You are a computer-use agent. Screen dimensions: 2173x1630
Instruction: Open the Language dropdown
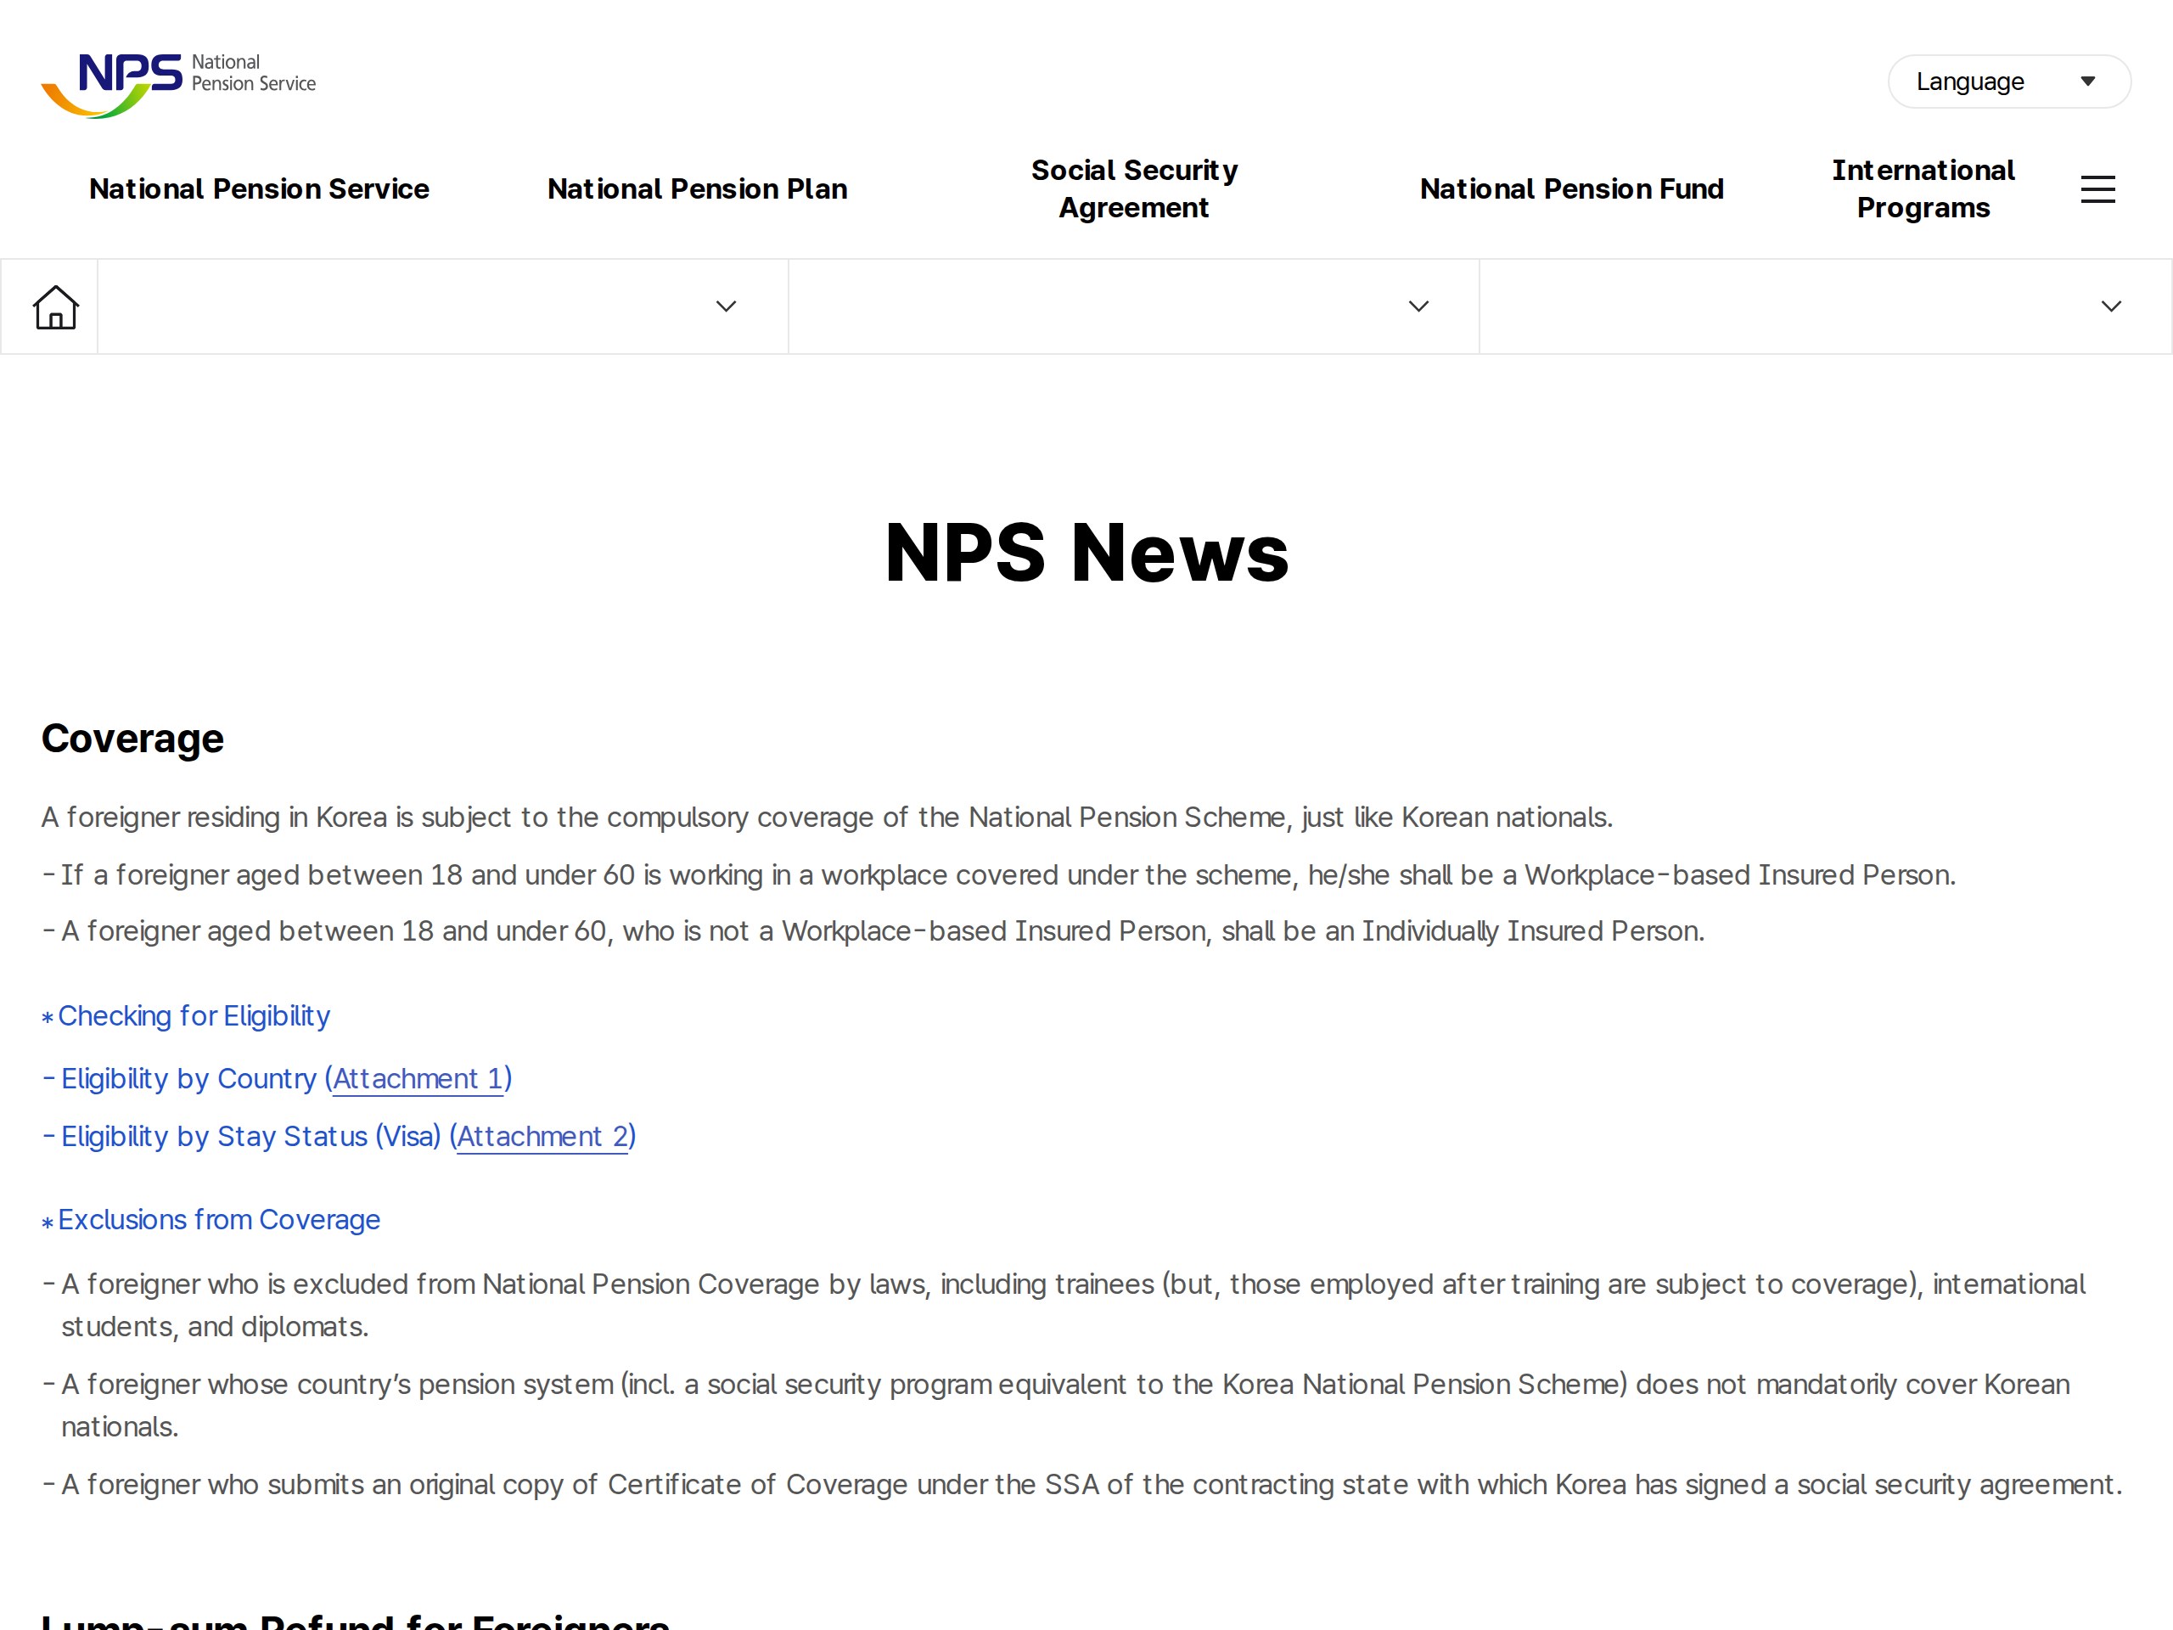[x=2009, y=81]
